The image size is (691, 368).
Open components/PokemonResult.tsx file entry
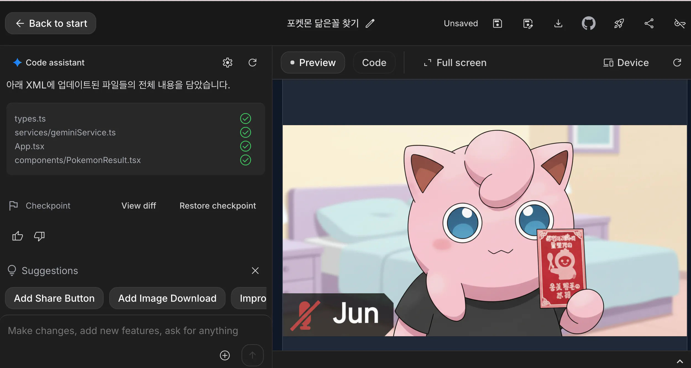tap(78, 160)
